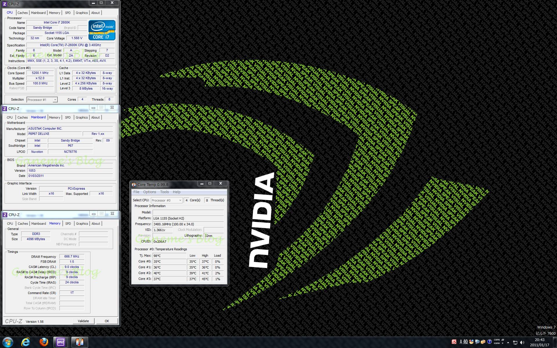Launch Firefox from the taskbar

point(44,342)
